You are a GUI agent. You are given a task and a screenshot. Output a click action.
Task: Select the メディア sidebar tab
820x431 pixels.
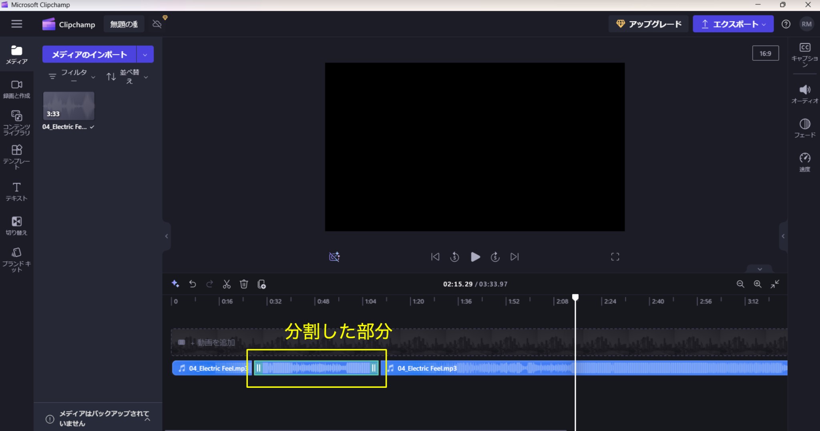(16, 55)
